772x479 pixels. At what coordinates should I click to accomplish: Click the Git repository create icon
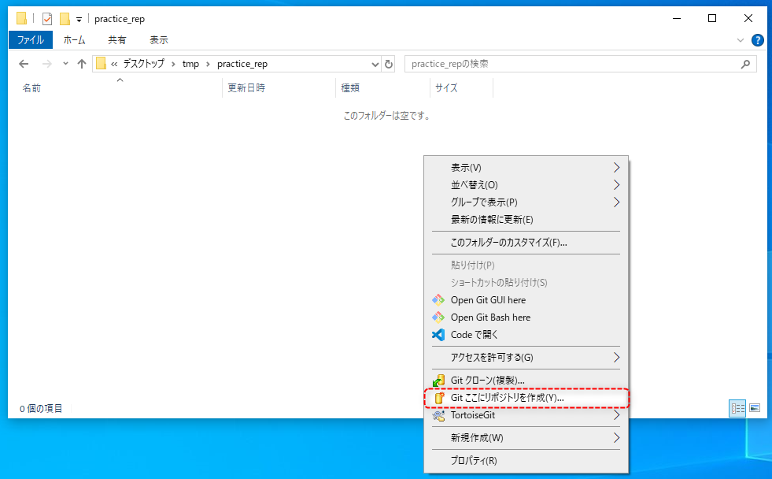click(438, 398)
